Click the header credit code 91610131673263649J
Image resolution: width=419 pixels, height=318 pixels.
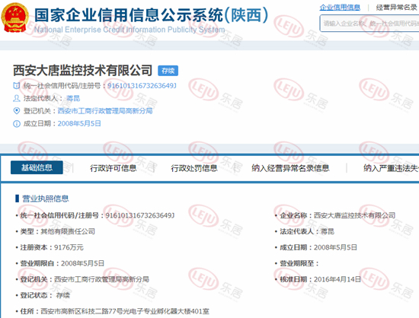pyautogui.click(x=142, y=86)
